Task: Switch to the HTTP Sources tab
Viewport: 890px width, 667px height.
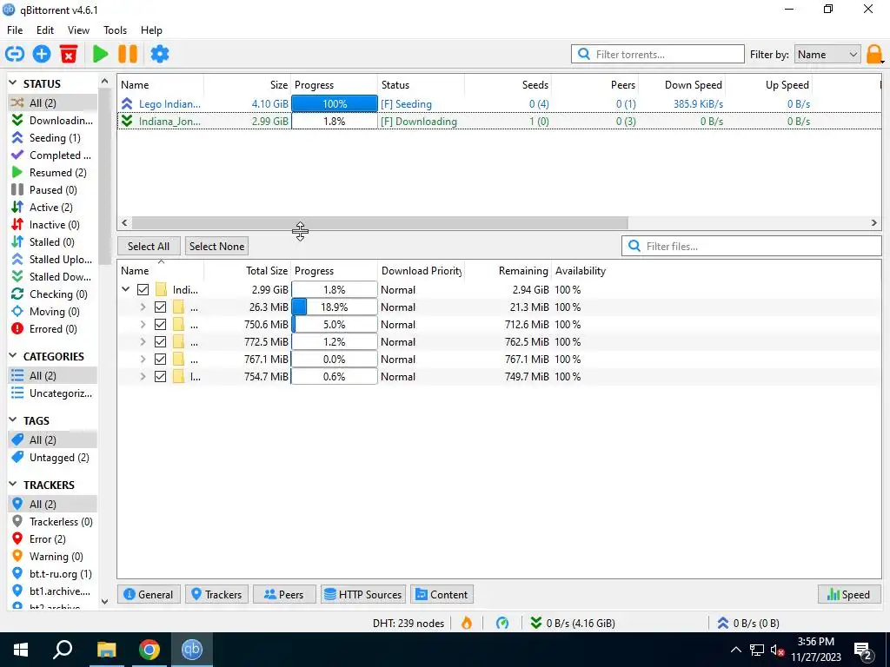Action: 363,594
